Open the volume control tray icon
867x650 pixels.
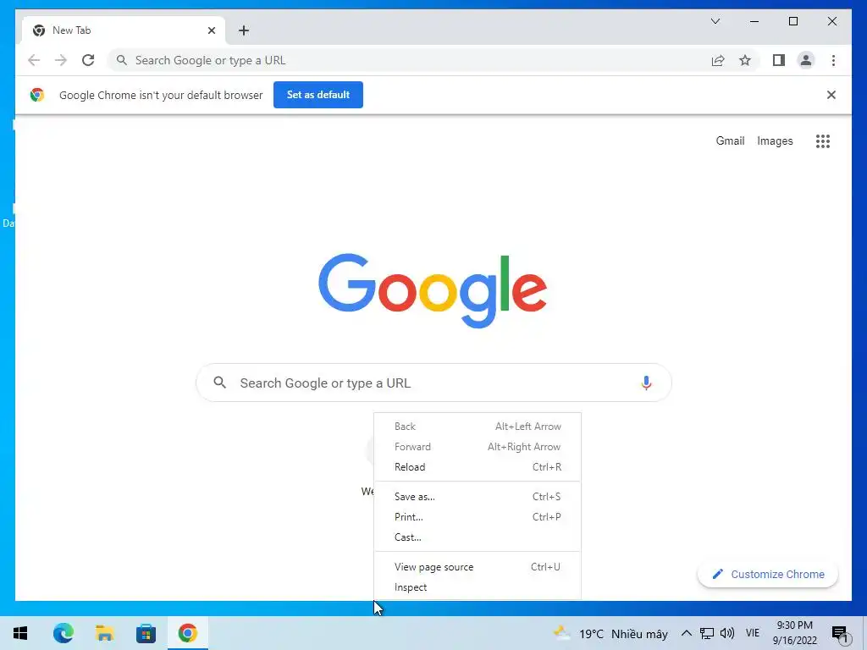coord(727,633)
